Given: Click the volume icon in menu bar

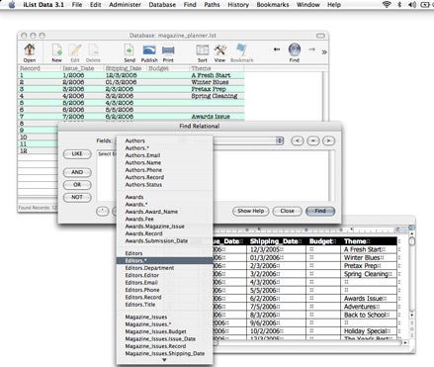Looking at the screenshot, I should (x=412, y=5).
